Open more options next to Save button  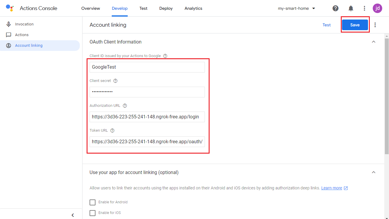coord(375,25)
